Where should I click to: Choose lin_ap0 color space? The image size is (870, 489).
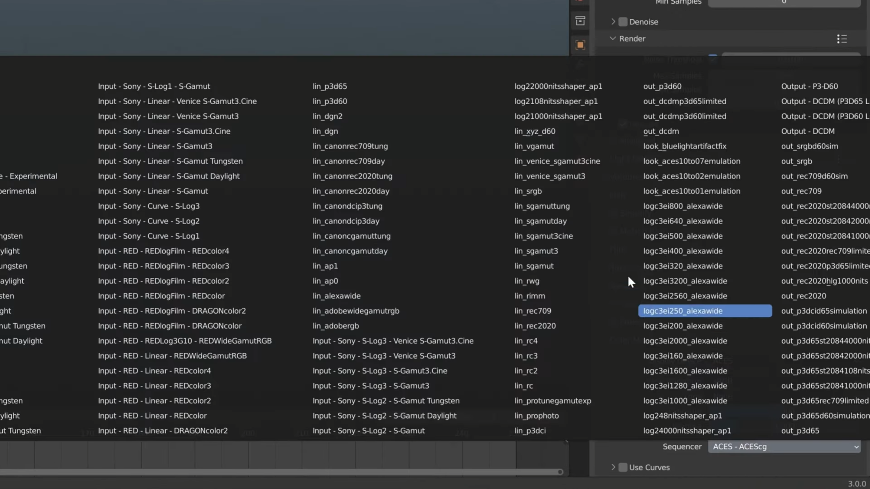click(x=325, y=281)
